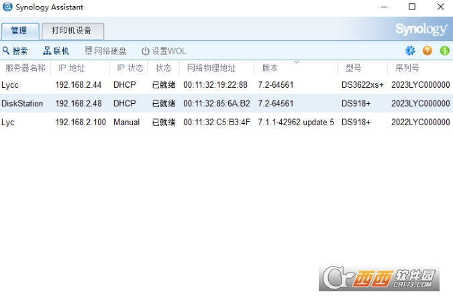Image resolution: width=453 pixels, height=298 pixels.
Task: Select the Lyc server name
Action: click(8, 122)
